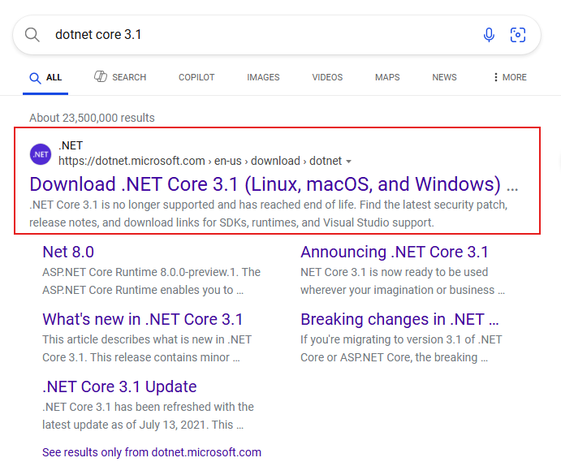Click snippet 'has been refreshed with the latest update'
Viewport: 561px width, 462px height.
(x=148, y=416)
